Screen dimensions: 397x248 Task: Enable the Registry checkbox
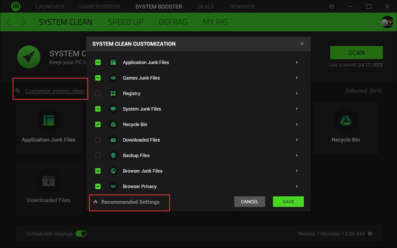[98, 93]
